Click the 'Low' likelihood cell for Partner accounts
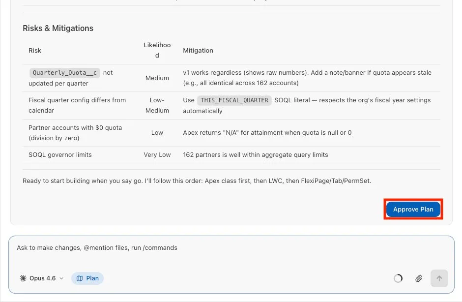Image resolution: width=462 pixels, height=302 pixels. (x=157, y=133)
